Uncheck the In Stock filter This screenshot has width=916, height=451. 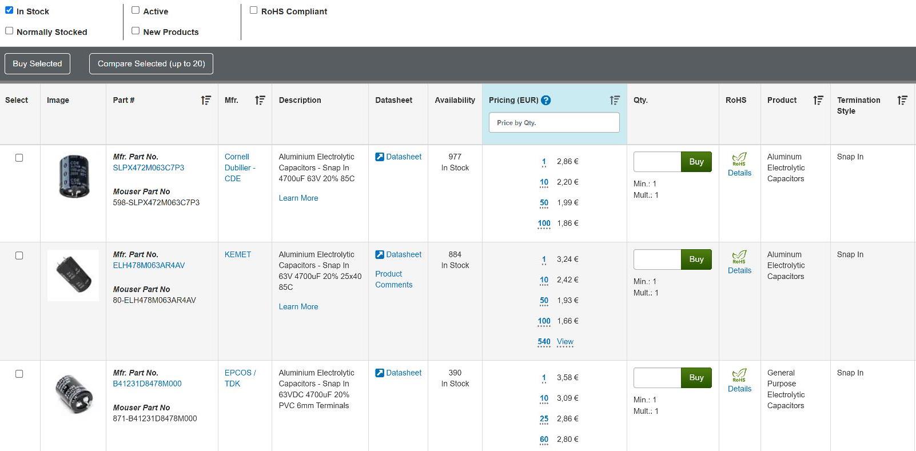point(9,10)
